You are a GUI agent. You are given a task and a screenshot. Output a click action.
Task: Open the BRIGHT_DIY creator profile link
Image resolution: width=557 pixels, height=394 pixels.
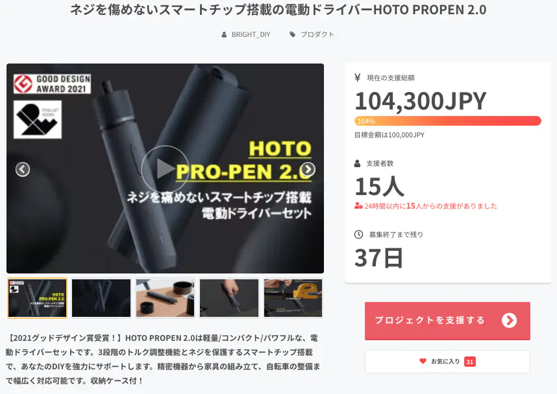(x=251, y=34)
